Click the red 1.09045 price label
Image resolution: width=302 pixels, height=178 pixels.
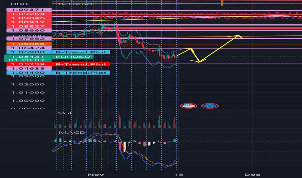point(29,18)
